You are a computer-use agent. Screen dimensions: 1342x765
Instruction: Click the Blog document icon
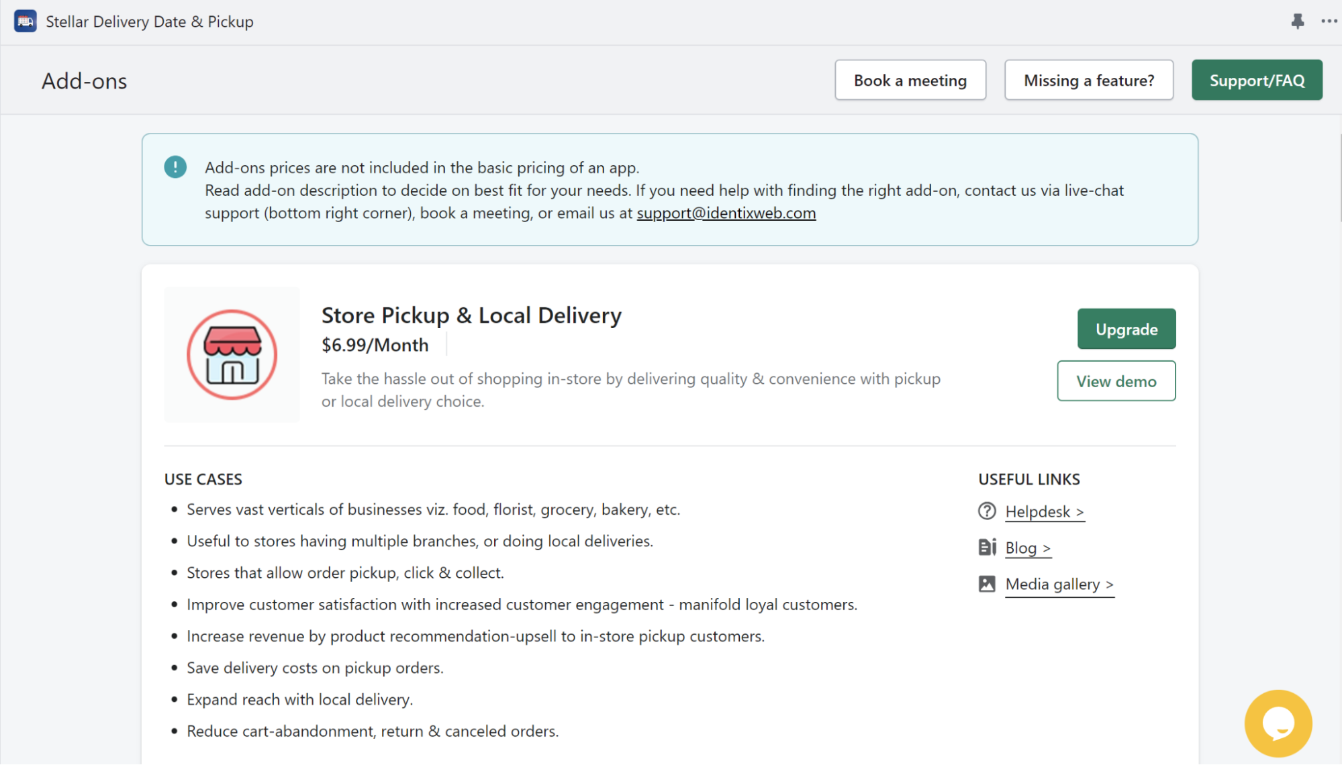coord(986,548)
